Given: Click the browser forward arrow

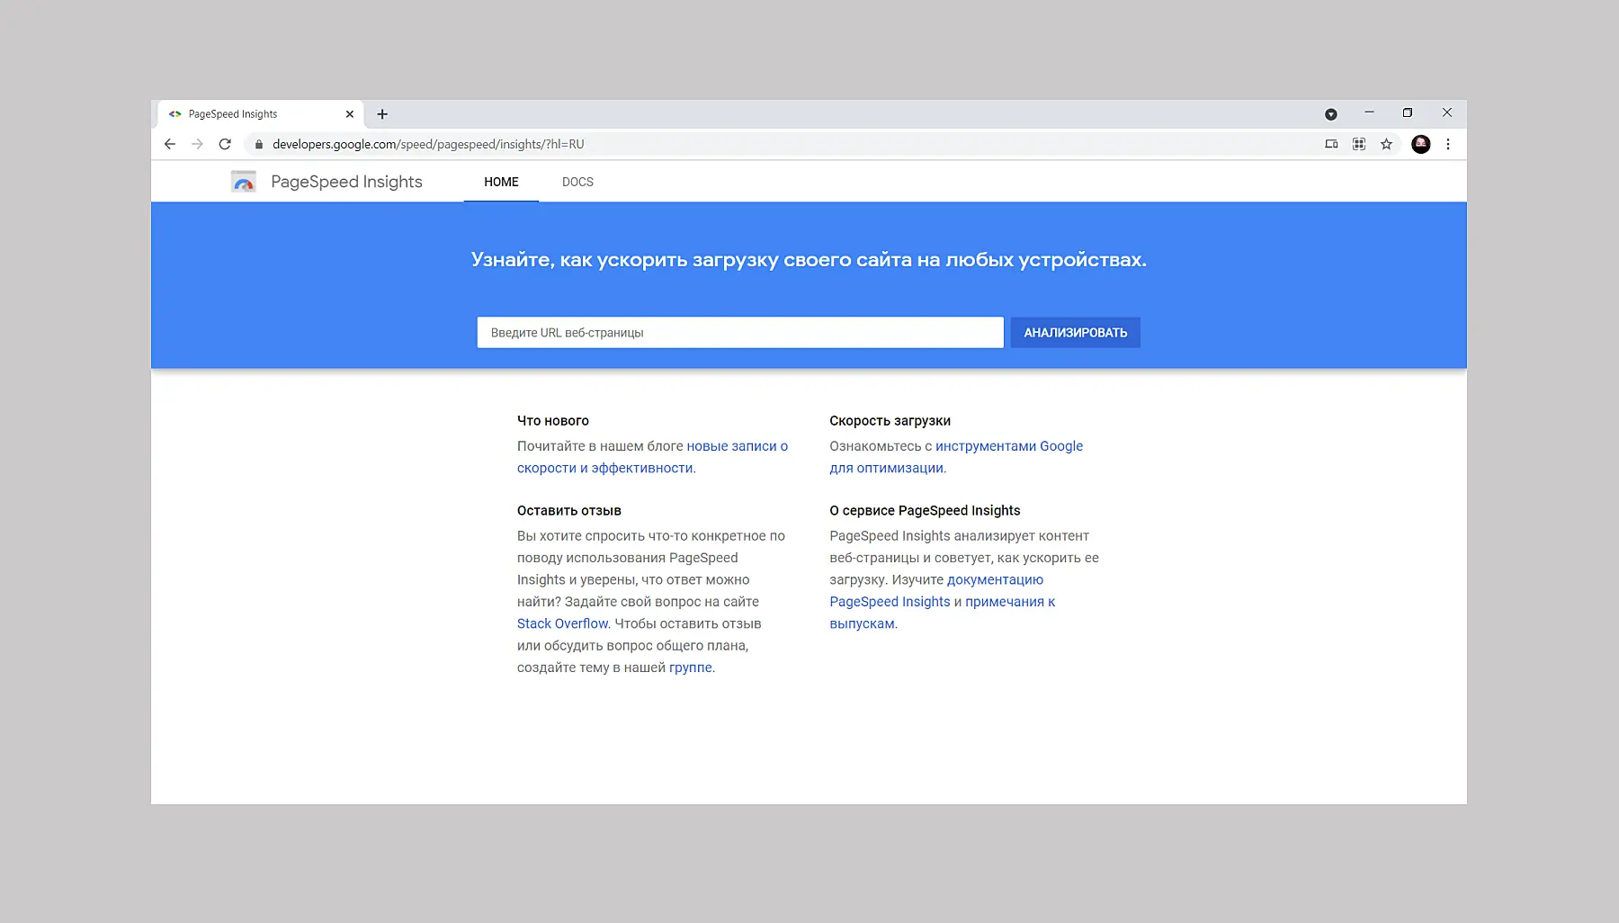Looking at the screenshot, I should coord(197,144).
